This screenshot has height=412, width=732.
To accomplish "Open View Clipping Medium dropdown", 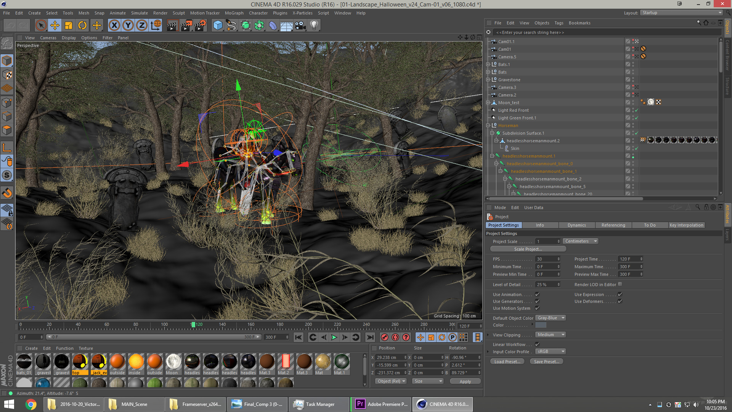I will (551, 335).
